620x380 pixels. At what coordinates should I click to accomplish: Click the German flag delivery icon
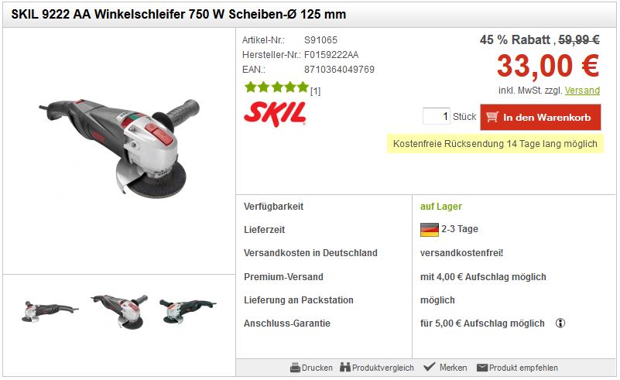pyautogui.click(x=430, y=229)
